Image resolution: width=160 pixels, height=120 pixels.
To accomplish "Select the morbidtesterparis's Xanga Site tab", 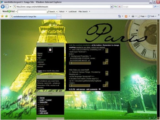I will click(x=33, y=17).
